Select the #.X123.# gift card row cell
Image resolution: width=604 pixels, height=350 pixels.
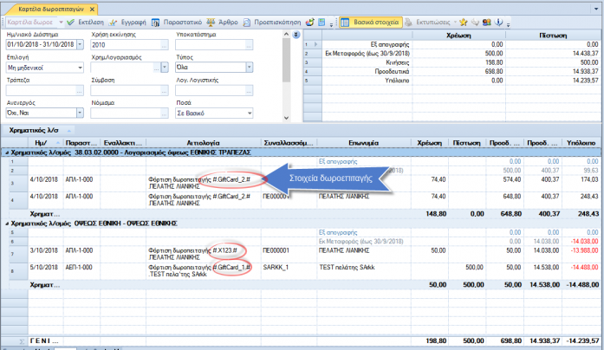(203, 254)
